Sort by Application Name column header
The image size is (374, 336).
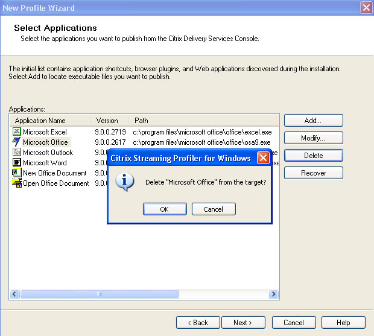[x=50, y=121]
